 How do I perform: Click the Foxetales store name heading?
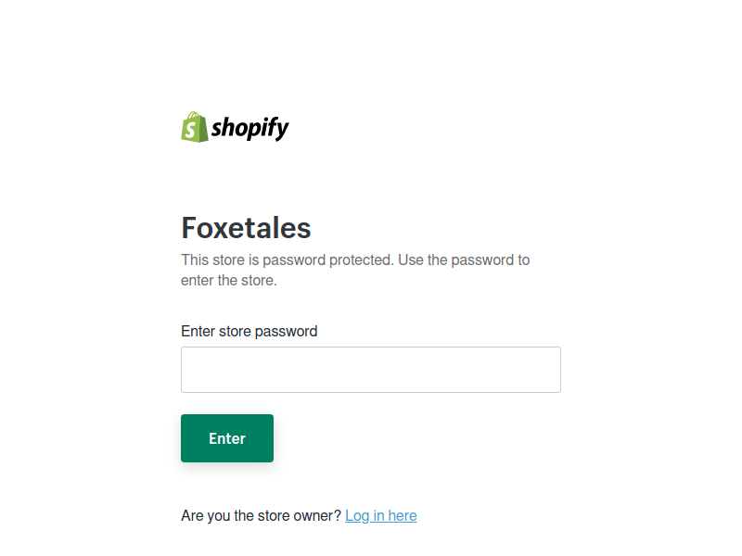tap(246, 228)
